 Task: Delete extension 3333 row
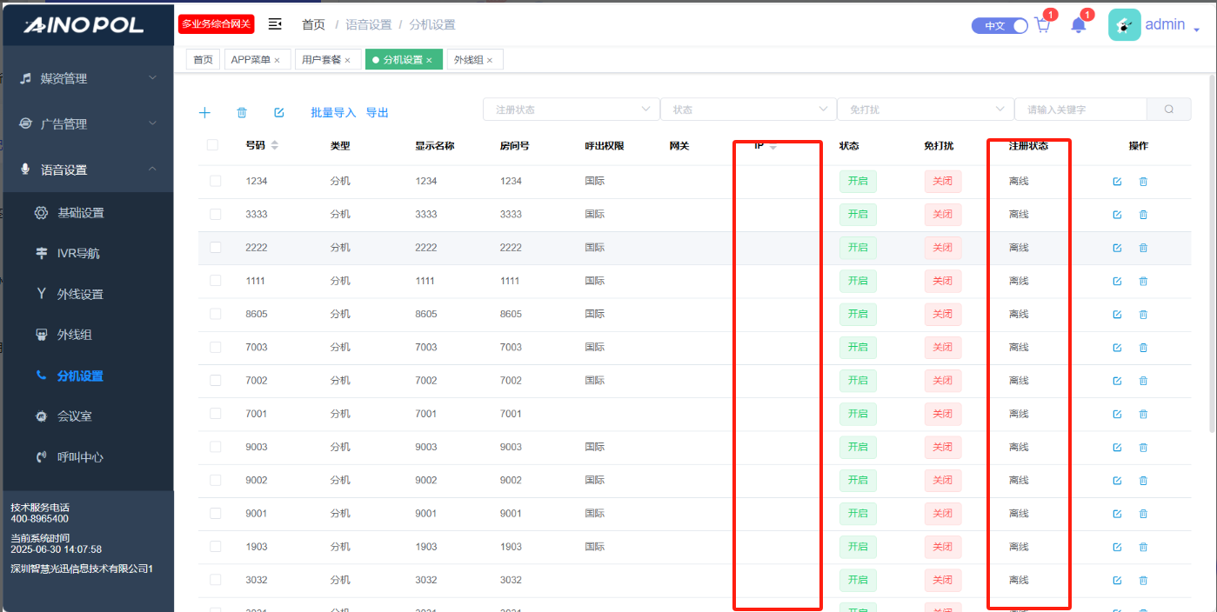coord(1143,215)
